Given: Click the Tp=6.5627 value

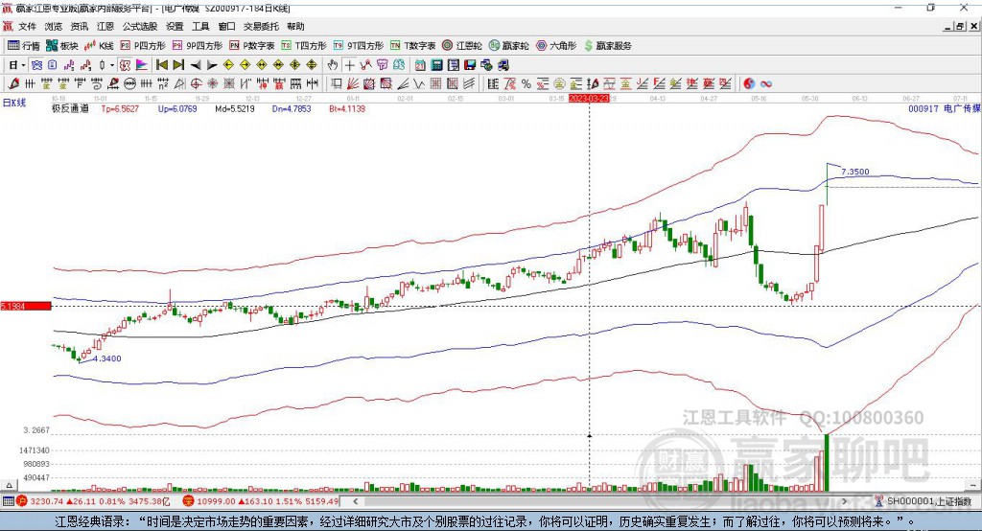Looking at the screenshot, I should pos(120,108).
